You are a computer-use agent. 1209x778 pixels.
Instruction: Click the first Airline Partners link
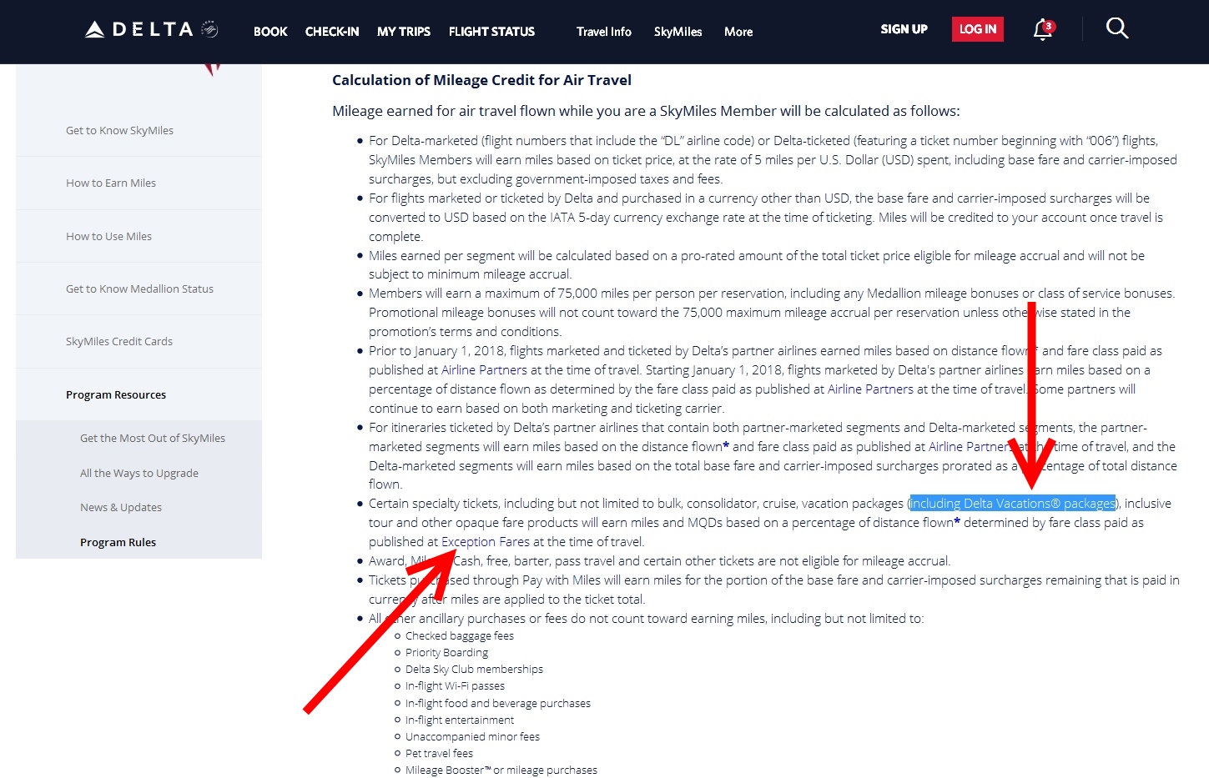point(483,369)
